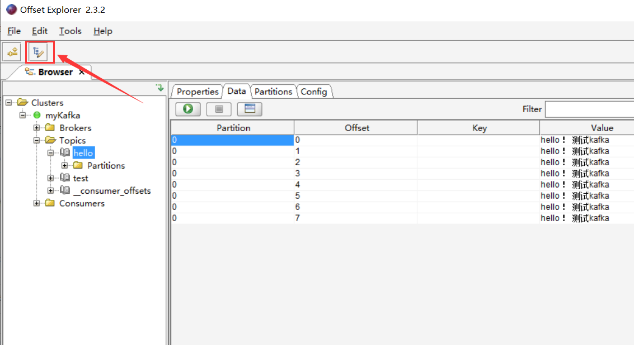Viewport: 634px width, 345px height.
Task: Click the Value cell in offset 7 row
Action: pyautogui.click(x=586, y=218)
